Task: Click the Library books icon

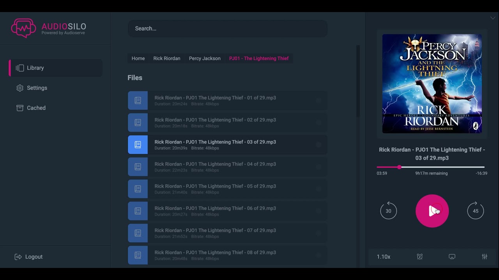Action: pyautogui.click(x=20, y=68)
